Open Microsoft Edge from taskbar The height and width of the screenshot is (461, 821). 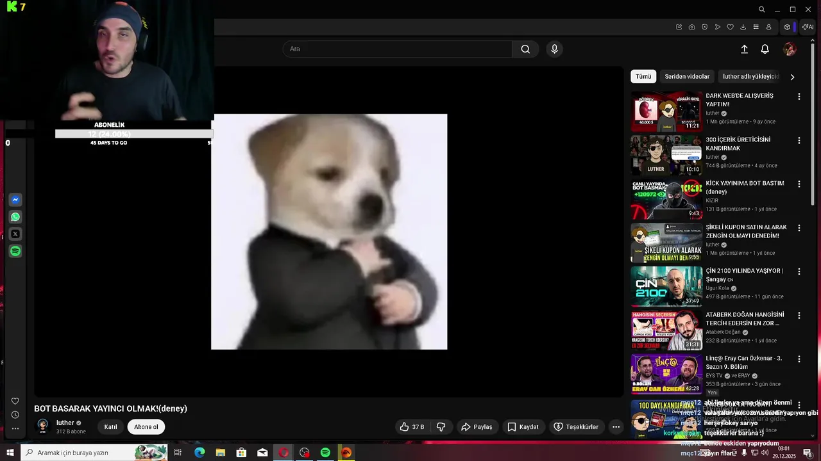coord(199,453)
